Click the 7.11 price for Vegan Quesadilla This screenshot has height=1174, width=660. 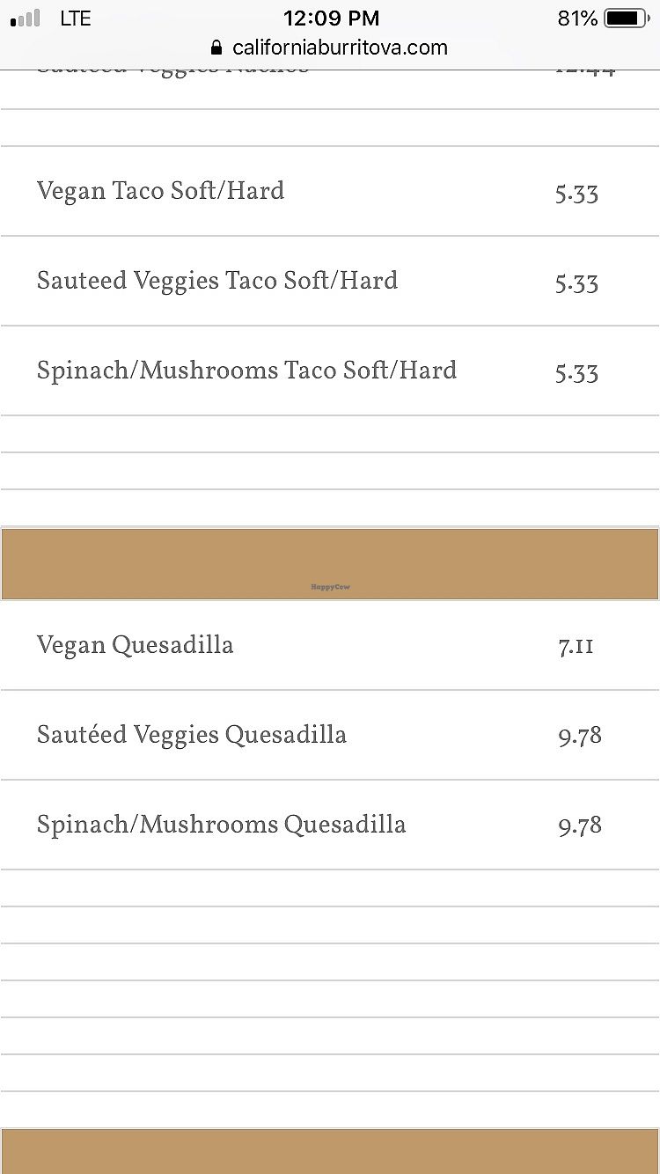click(576, 647)
